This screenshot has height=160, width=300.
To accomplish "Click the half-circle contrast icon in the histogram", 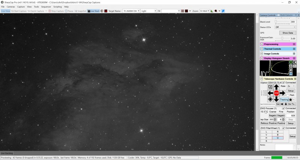I will coord(295,62).
